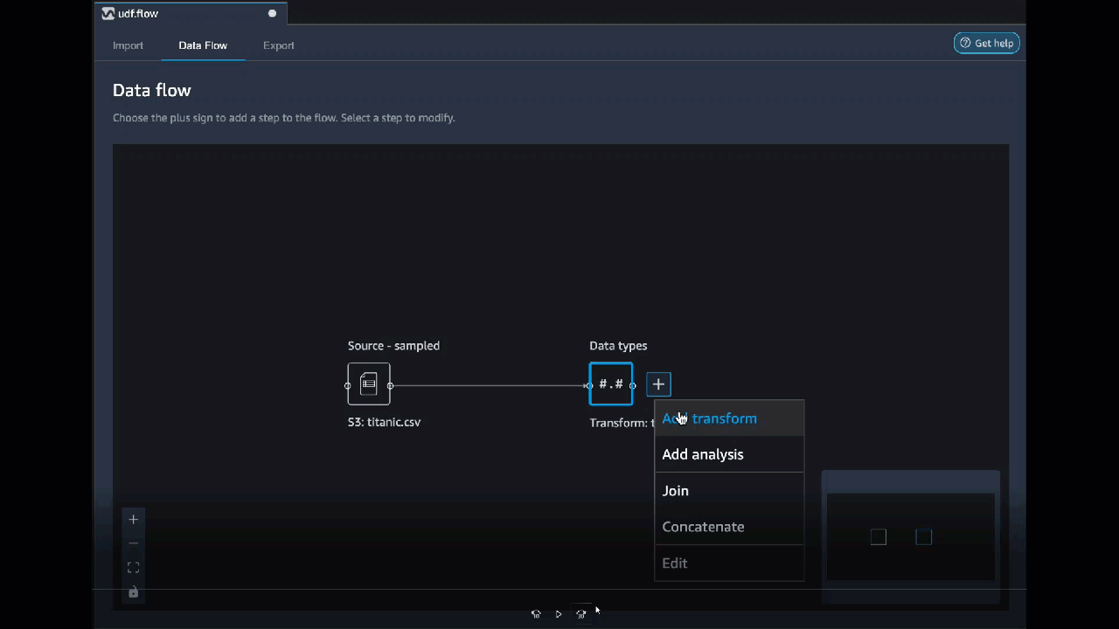Switch to the Export tab
This screenshot has height=629, width=1119.
[x=278, y=45]
